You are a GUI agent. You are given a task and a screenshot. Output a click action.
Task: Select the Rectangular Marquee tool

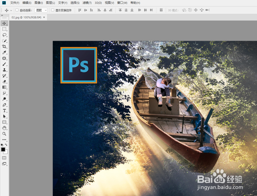tap(4, 29)
